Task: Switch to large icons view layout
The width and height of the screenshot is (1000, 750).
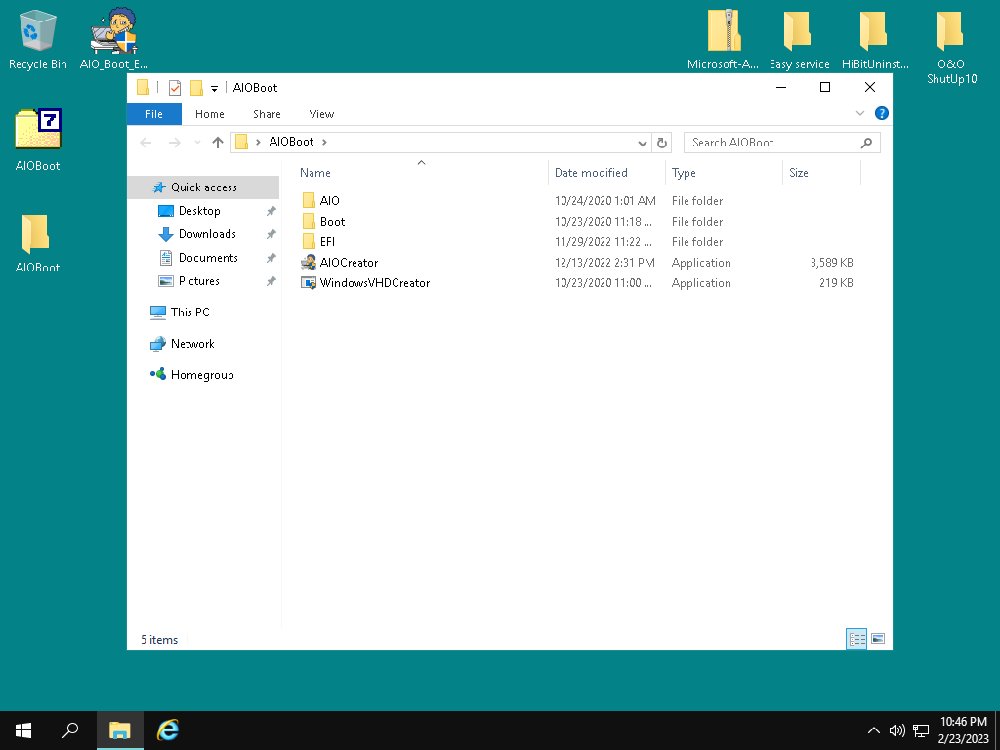Action: (x=878, y=639)
